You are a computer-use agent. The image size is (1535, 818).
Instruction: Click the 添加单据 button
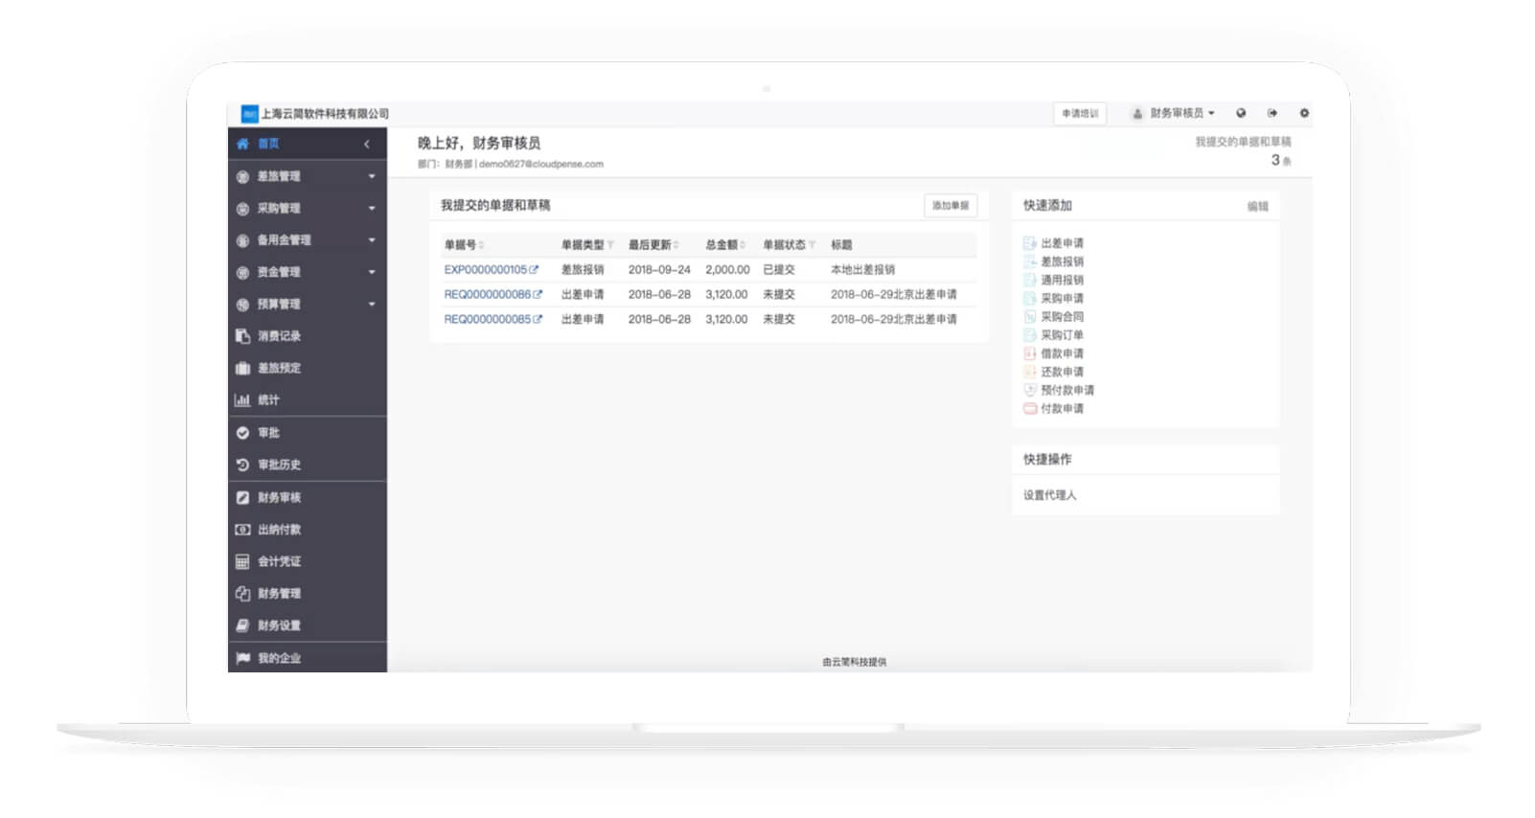(x=950, y=205)
